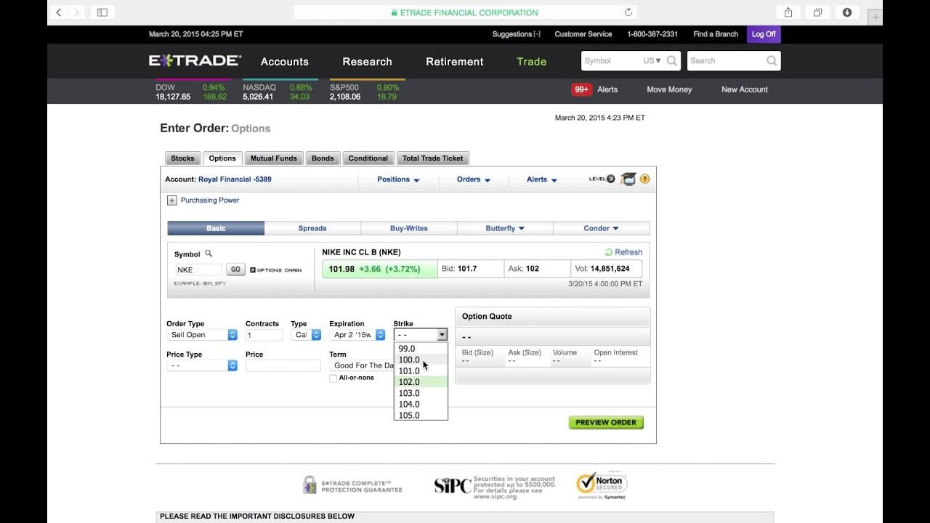Open the yellow help question icon

pos(644,179)
